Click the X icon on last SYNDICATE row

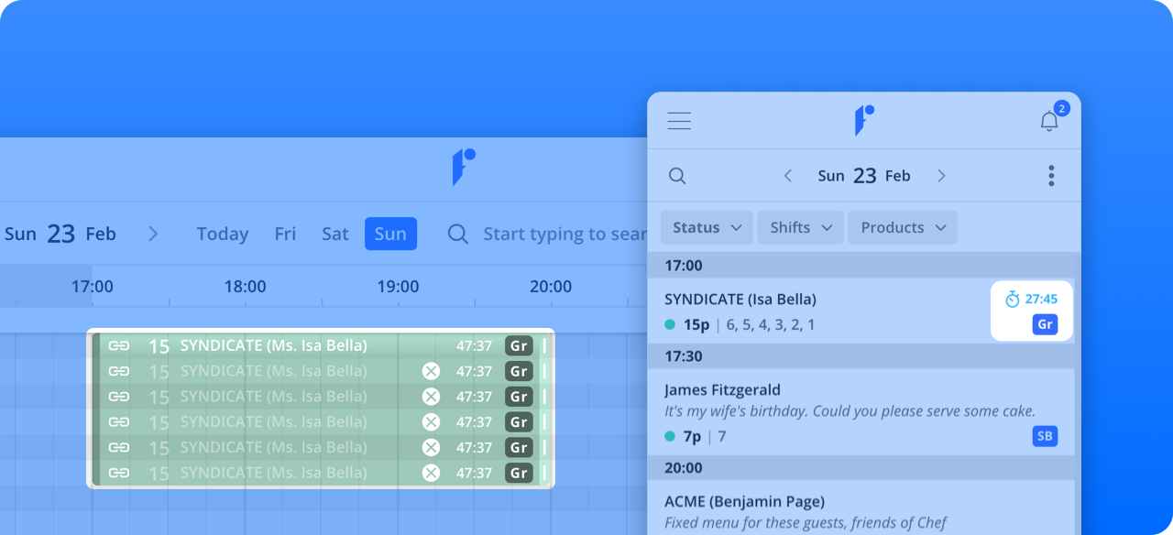click(x=431, y=473)
